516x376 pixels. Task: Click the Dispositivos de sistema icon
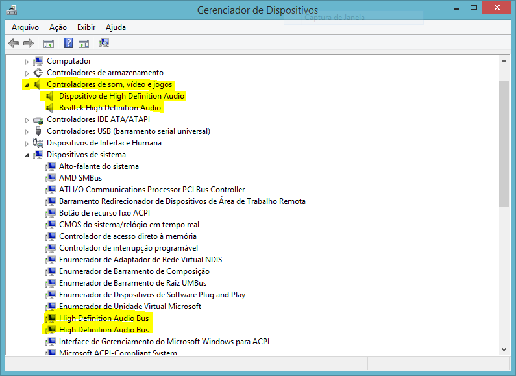tap(38, 155)
